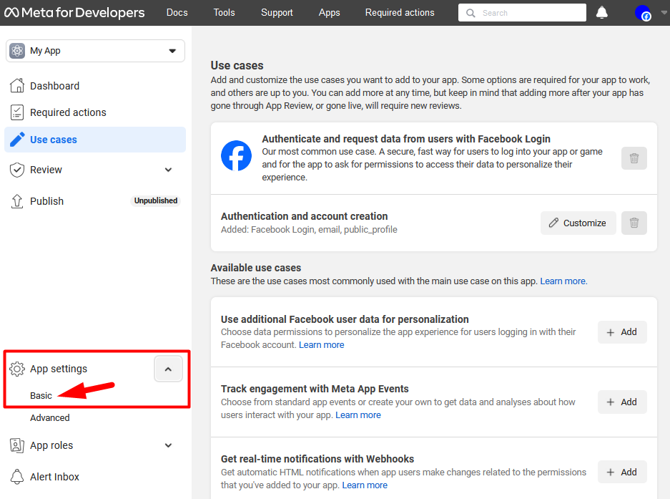Screen dimensions: 670x499
Task: Click the App roles badge icon
Action: pos(17,445)
